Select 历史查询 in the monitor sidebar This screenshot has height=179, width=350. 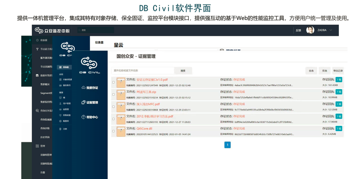pyautogui.click(x=45, y=137)
